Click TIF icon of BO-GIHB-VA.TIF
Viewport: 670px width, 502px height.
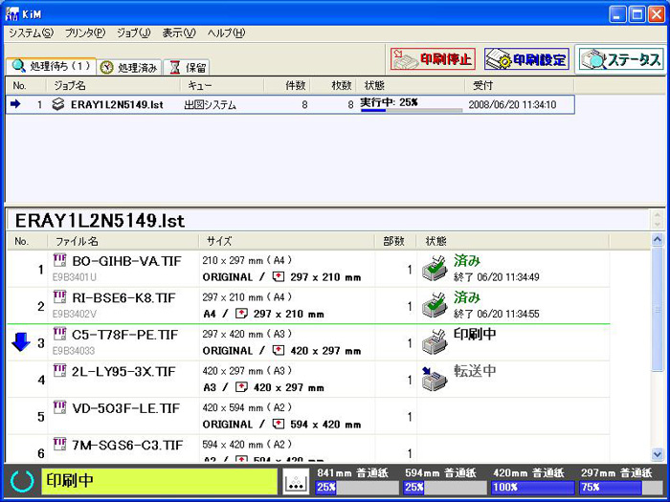pyautogui.click(x=59, y=260)
